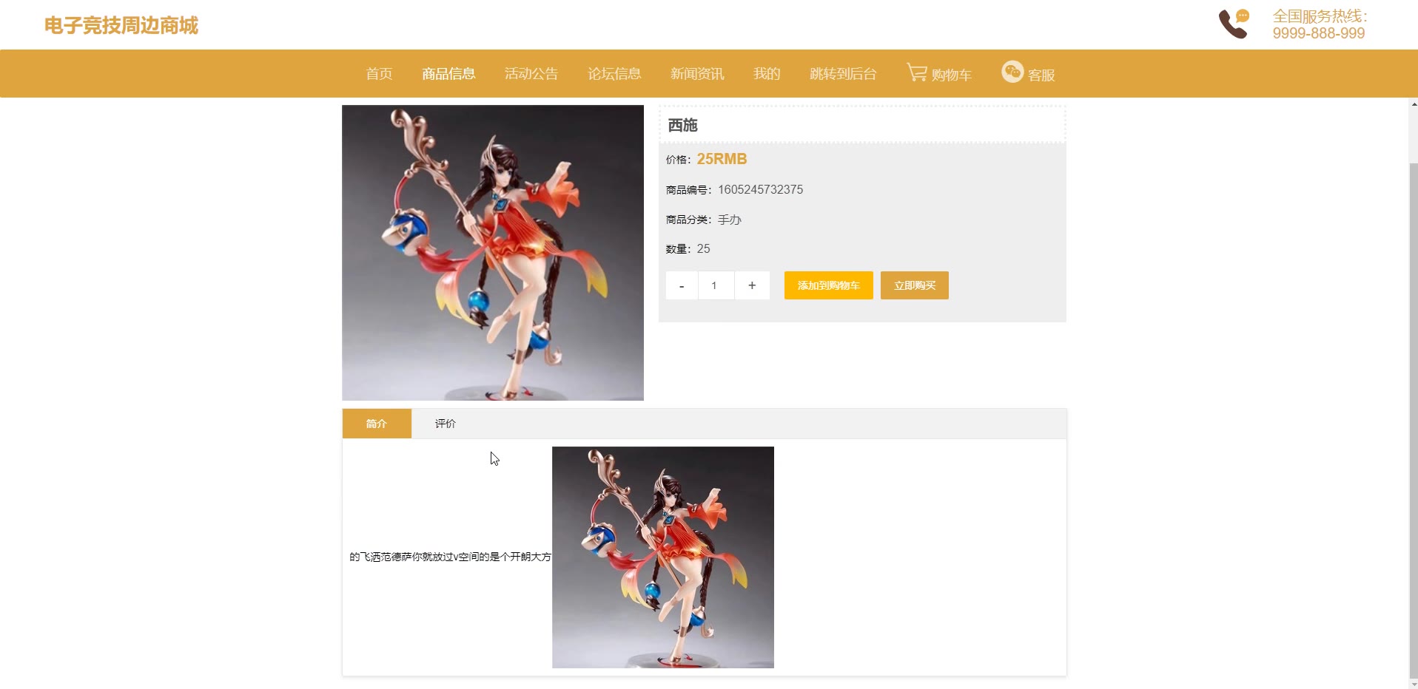Decrease quantity with minus button
The width and height of the screenshot is (1418, 689).
pos(682,285)
